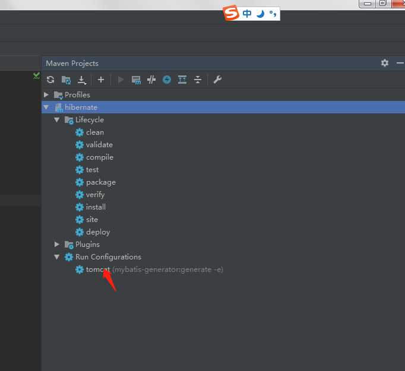Collapse the Run Configurations arrow
This screenshot has height=371, width=405.
tap(57, 256)
